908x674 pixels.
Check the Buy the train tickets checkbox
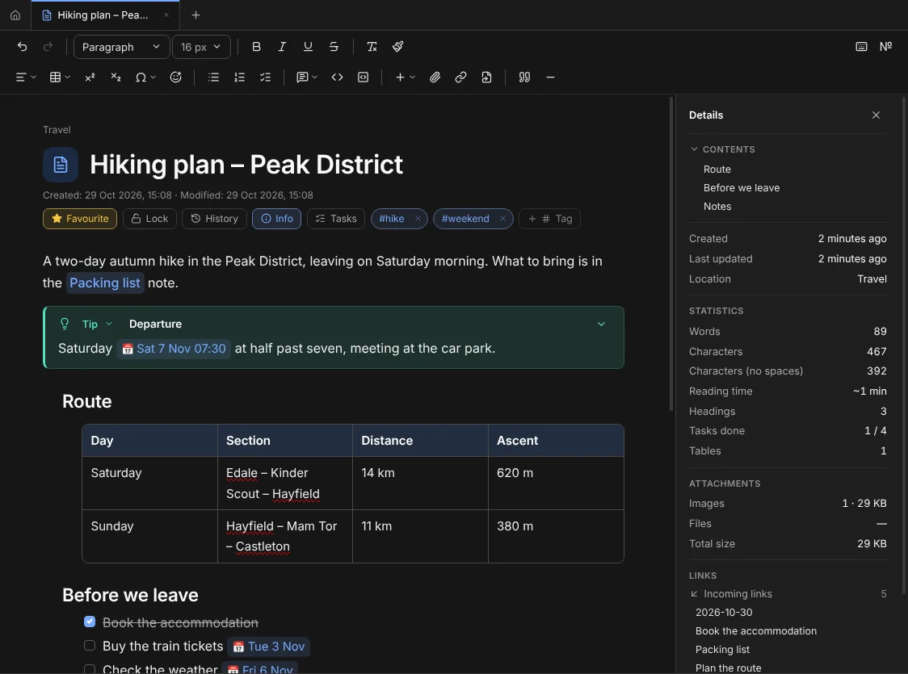pos(90,646)
